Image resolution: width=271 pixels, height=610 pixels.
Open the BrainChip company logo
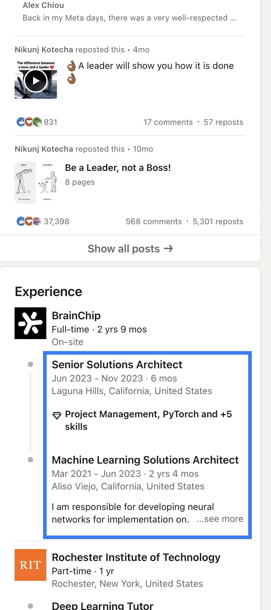pos(30,323)
